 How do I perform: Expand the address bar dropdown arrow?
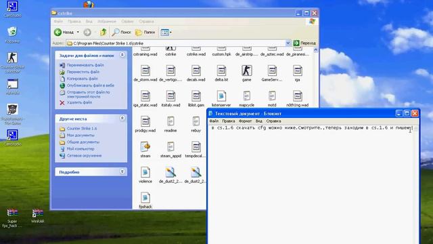point(288,43)
